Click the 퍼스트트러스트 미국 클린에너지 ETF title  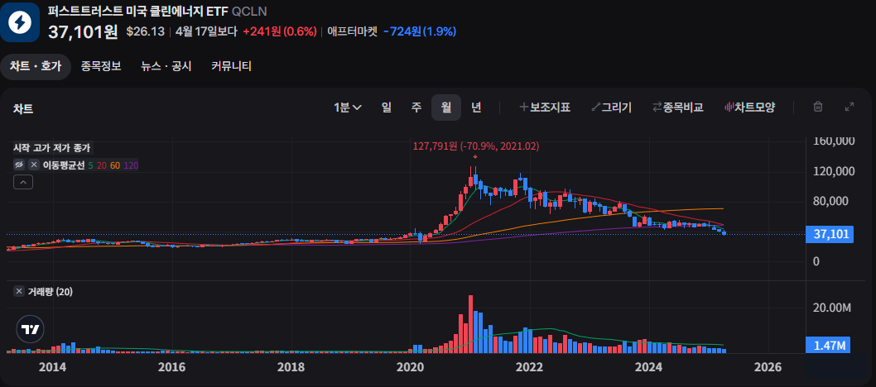(137, 11)
